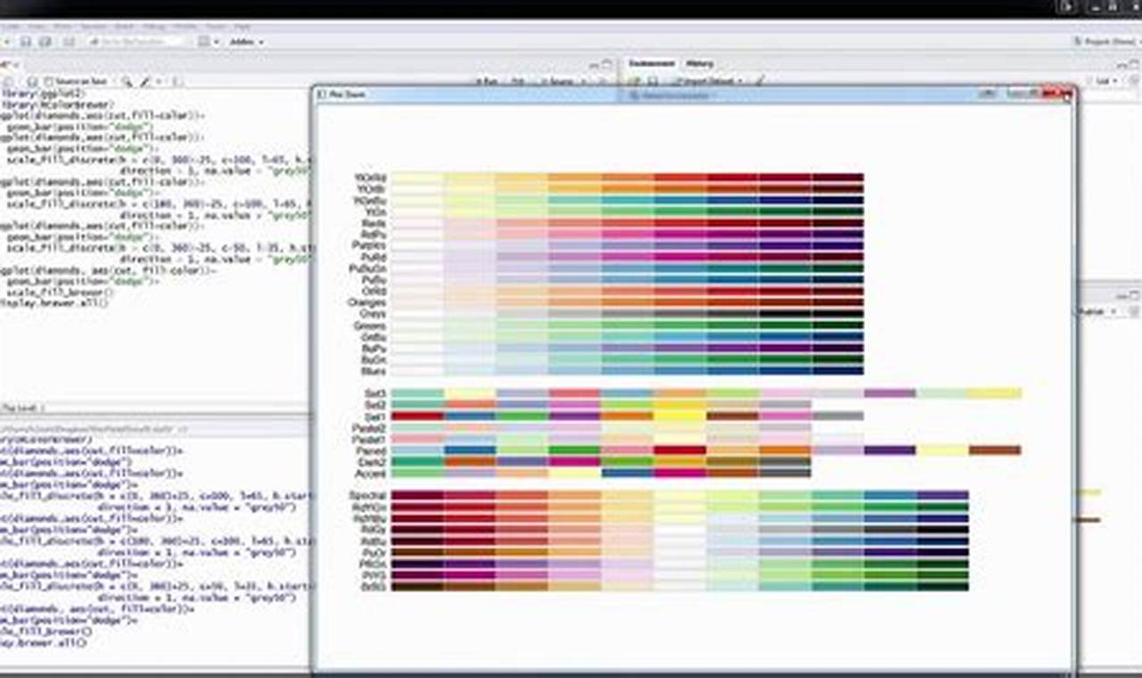Click the darkest red YlOrRd swatch
Viewport: 1142px width, 678px height.
837,178
